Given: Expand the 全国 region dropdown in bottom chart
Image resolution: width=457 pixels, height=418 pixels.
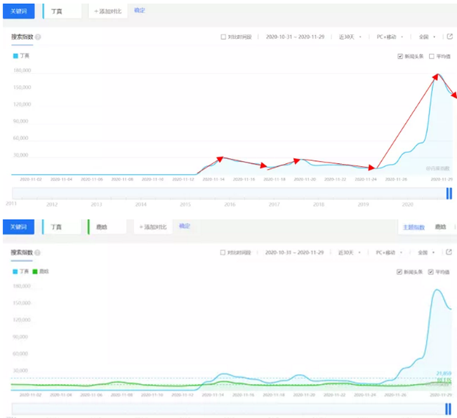Looking at the screenshot, I should pyautogui.click(x=427, y=253).
